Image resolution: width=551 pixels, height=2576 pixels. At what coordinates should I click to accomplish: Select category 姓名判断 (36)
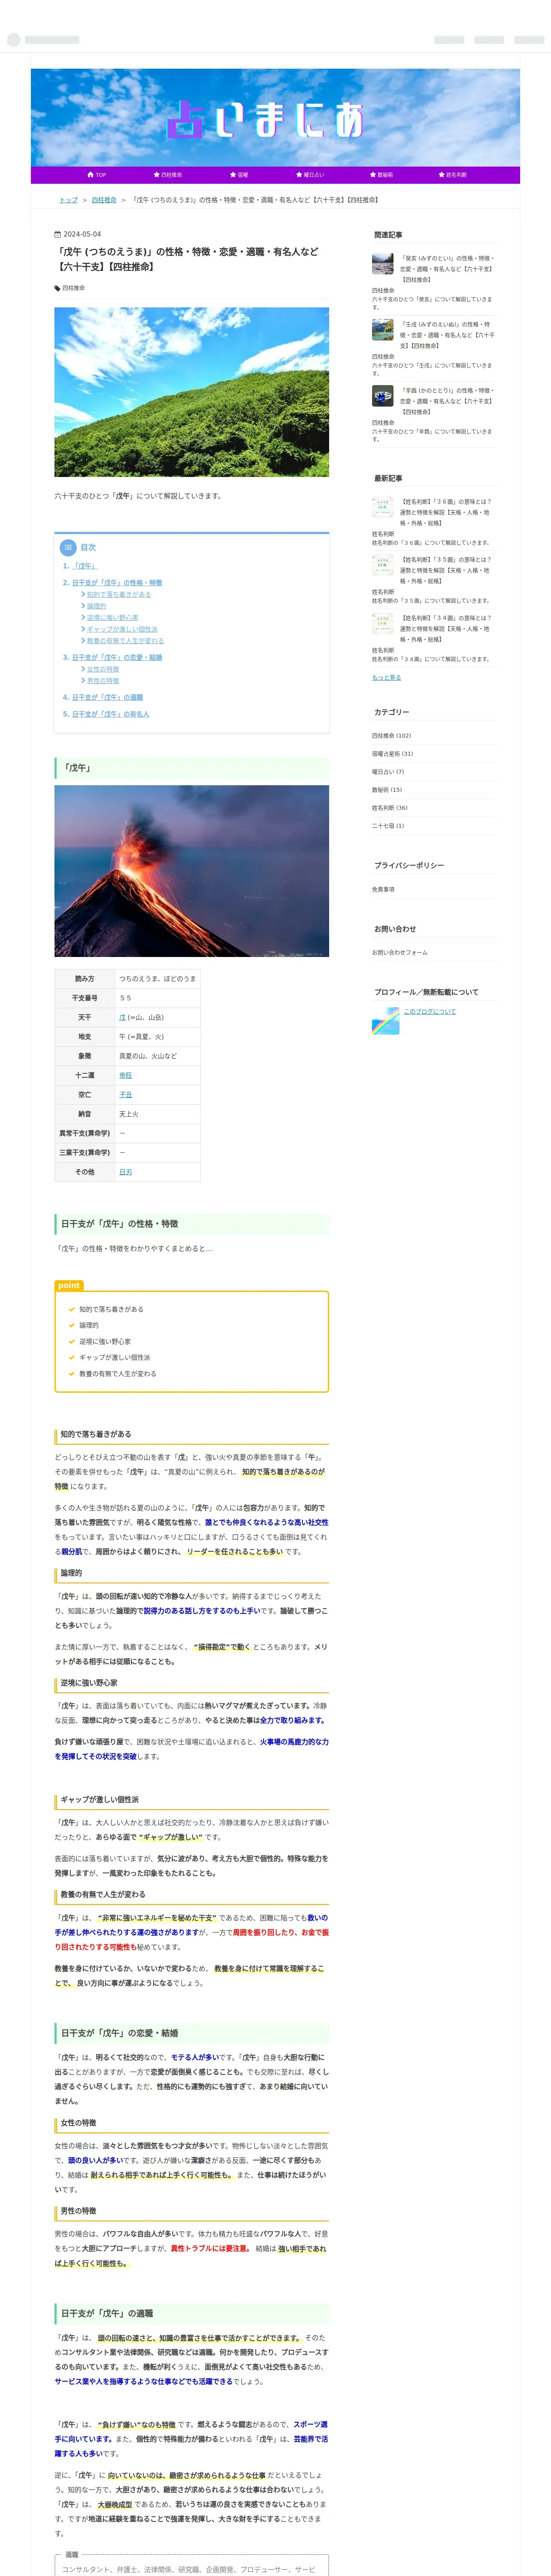pyautogui.click(x=390, y=807)
